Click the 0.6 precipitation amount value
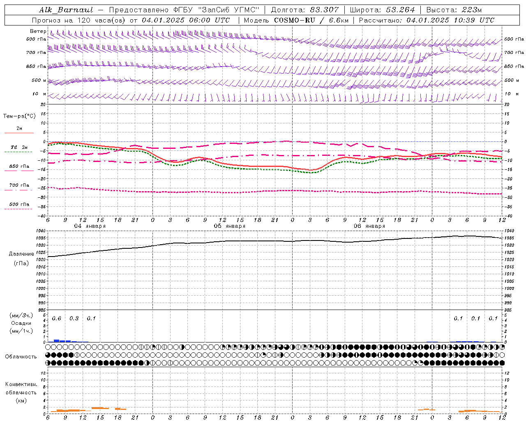This screenshot has width=526, height=421. (x=57, y=319)
